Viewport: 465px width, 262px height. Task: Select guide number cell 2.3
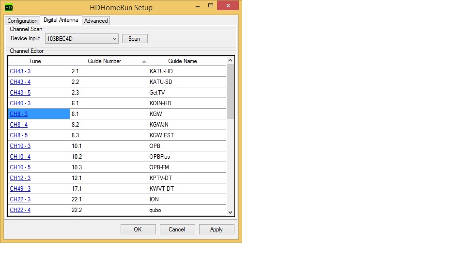click(109, 93)
